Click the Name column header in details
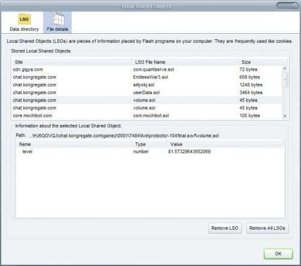This screenshot has width=301, height=266. click(74, 144)
